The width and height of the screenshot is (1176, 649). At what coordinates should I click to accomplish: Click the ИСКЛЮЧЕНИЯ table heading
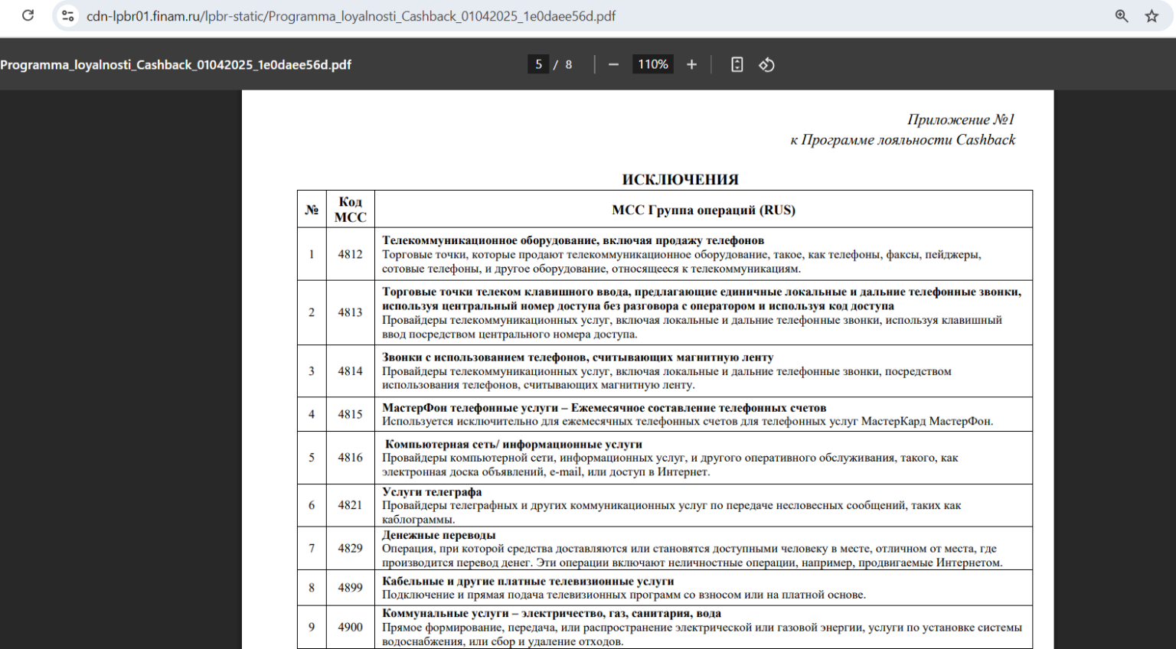680,180
